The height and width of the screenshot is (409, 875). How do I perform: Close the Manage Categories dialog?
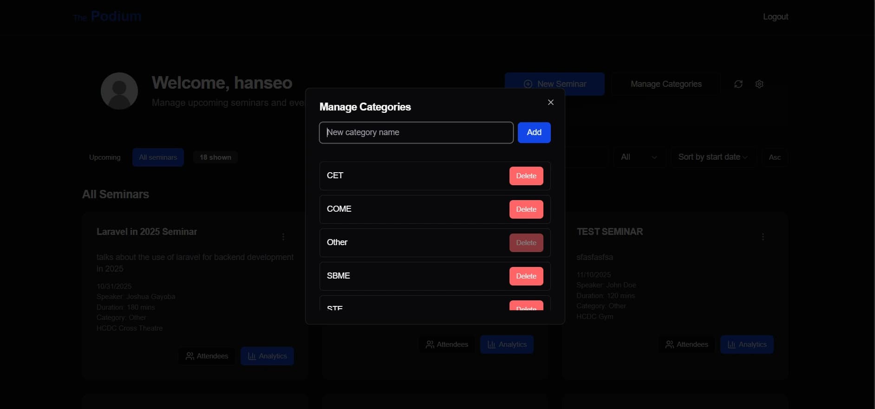550,102
